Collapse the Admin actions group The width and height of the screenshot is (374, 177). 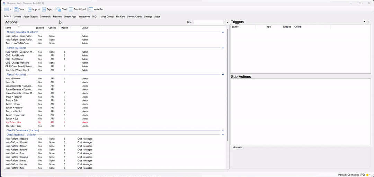tap(223, 48)
